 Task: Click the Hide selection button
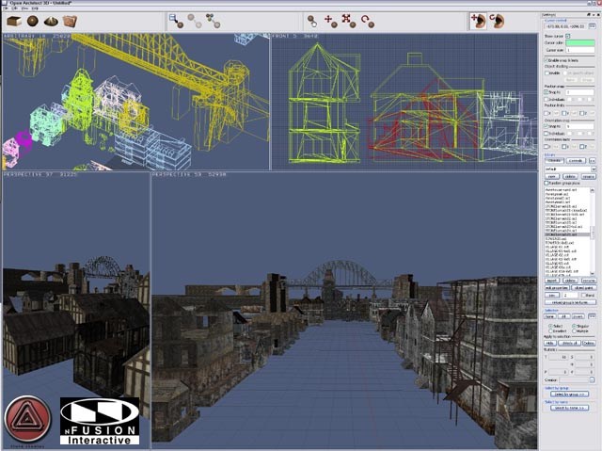click(549, 343)
